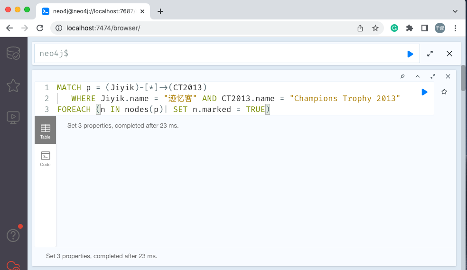Screen dimensions: 467x270
Task: Open the Chrome three-dot menu
Action: [x=455, y=28]
